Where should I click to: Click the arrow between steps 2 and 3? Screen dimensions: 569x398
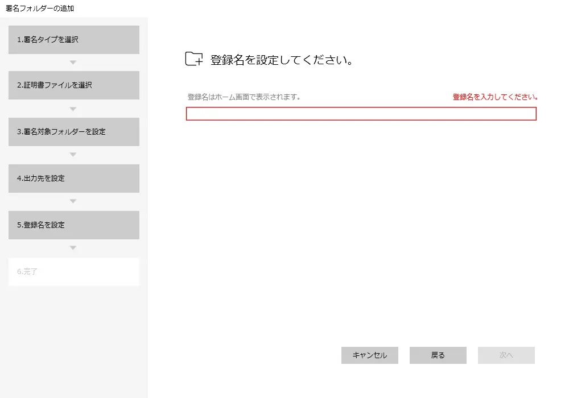[x=73, y=109]
